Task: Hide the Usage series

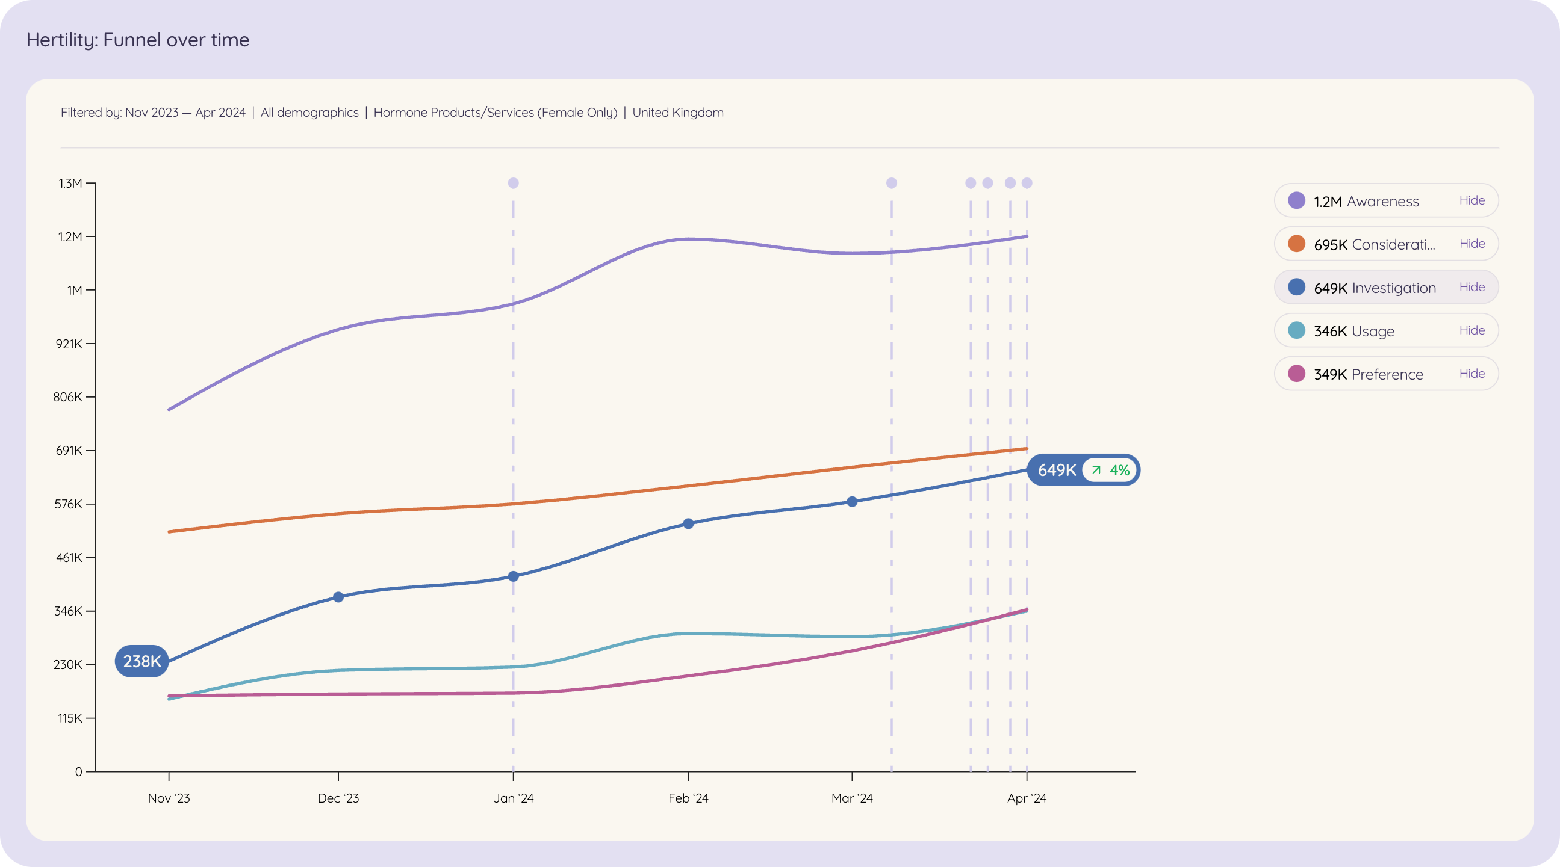Action: 1471,330
